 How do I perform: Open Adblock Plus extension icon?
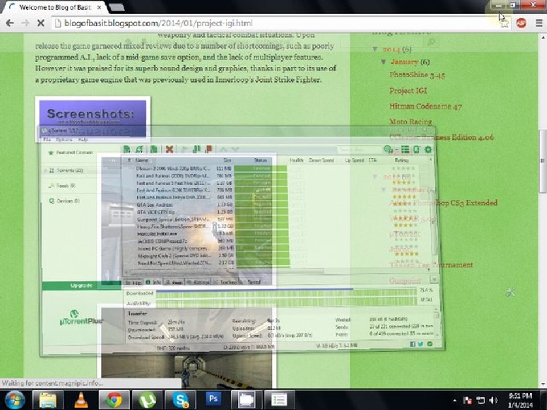coord(521,23)
